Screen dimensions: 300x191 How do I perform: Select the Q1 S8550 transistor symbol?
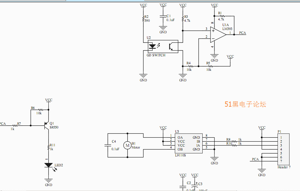(x=46, y=126)
